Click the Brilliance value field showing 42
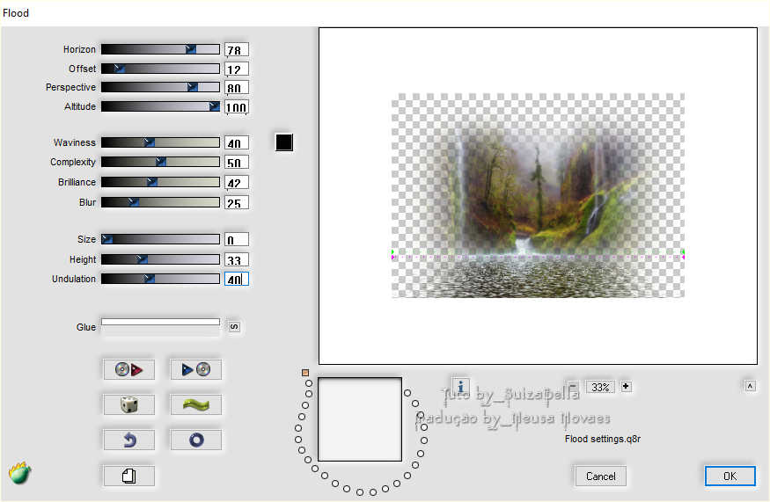770x502 pixels. click(237, 183)
